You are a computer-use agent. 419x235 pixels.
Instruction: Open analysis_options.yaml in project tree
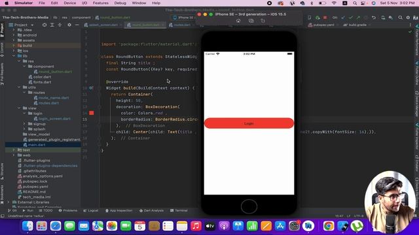point(40,176)
